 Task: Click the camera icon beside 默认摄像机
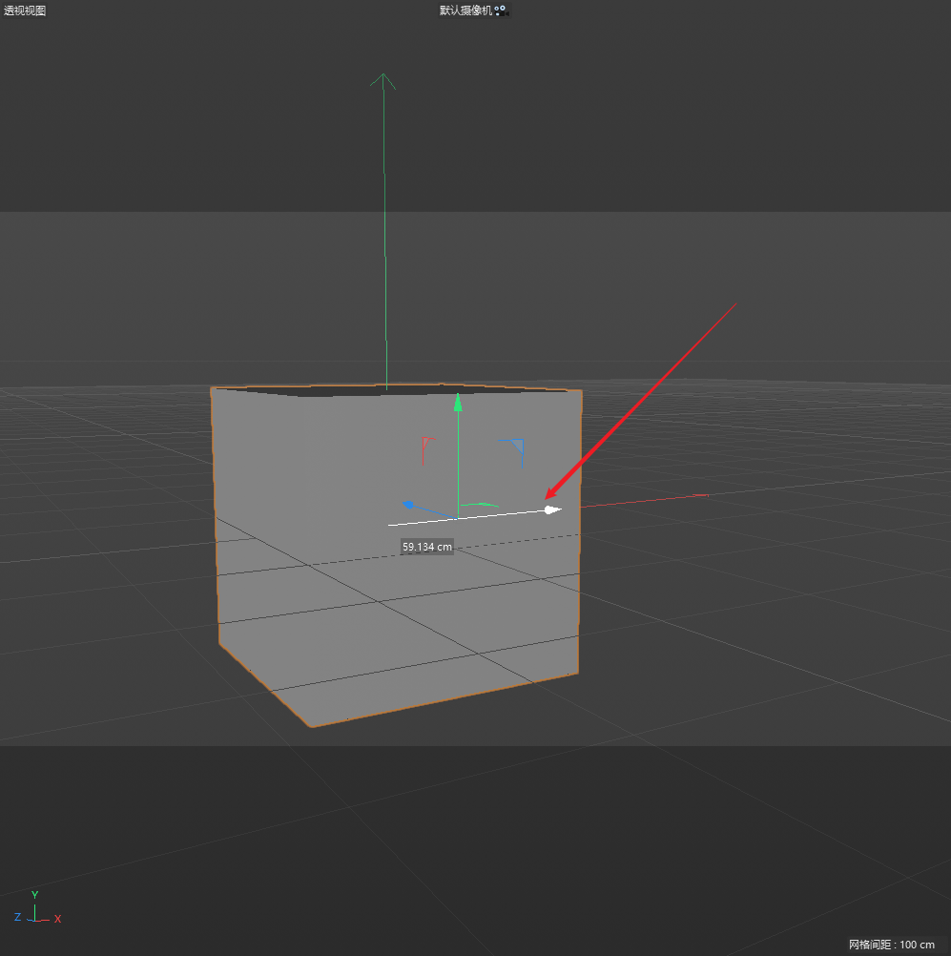[501, 10]
